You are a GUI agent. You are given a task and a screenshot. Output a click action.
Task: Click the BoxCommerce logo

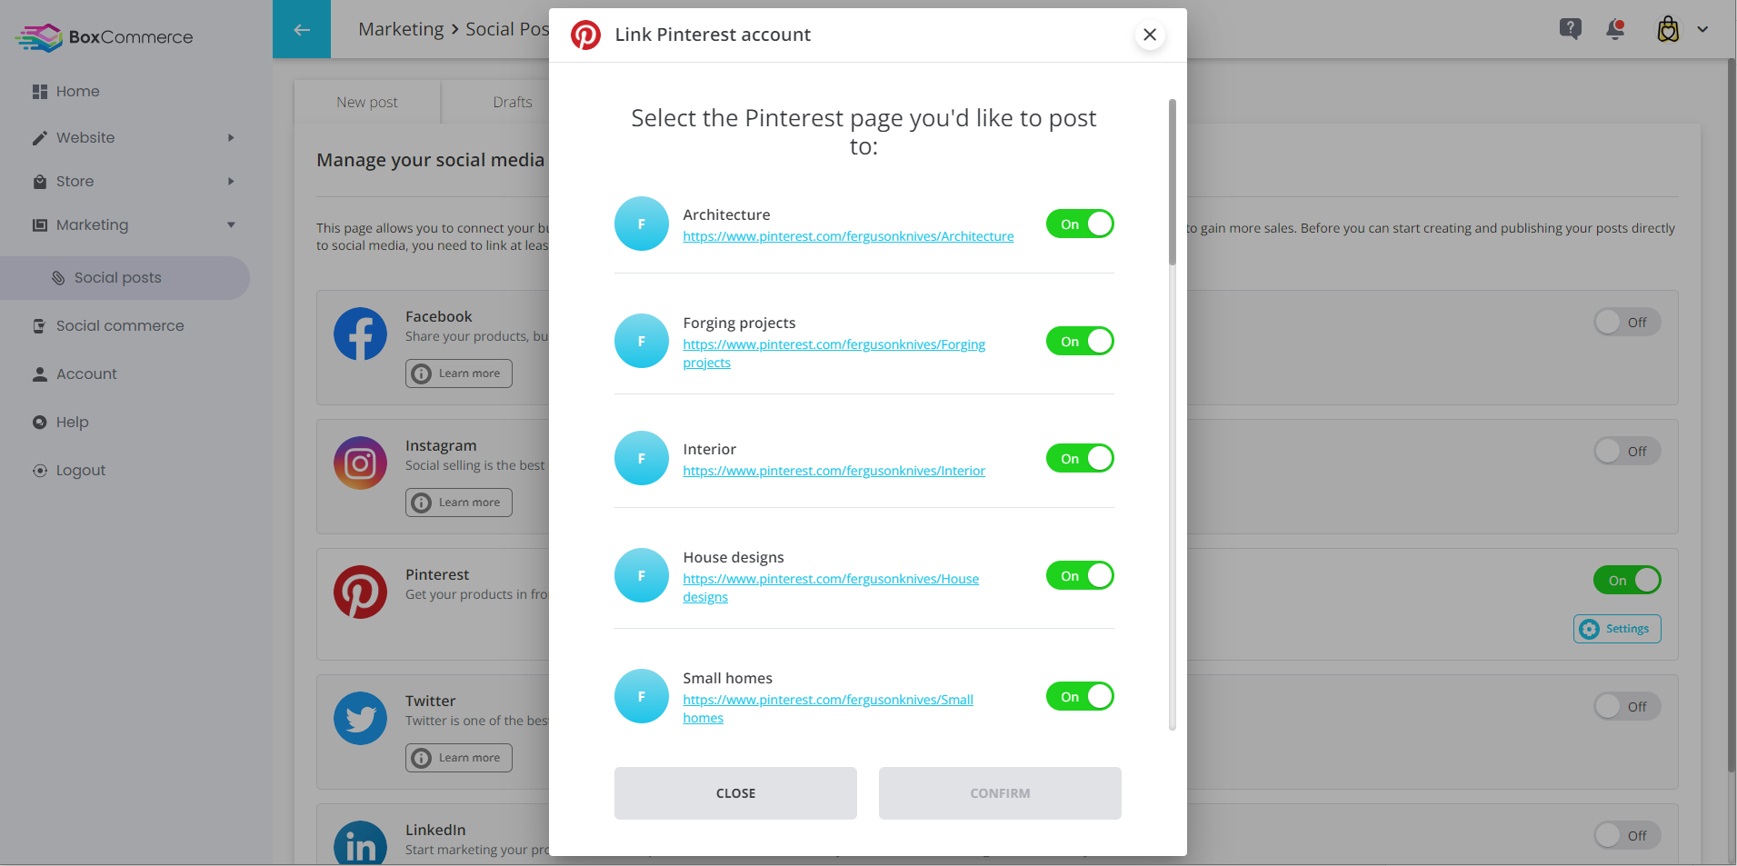point(105,37)
